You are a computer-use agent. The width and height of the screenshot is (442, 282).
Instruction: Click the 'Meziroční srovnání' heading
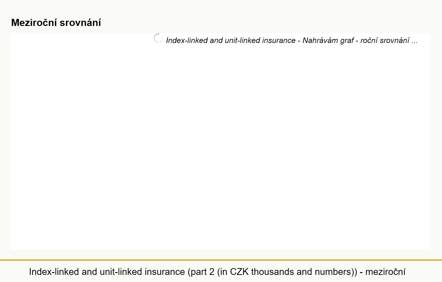click(56, 23)
